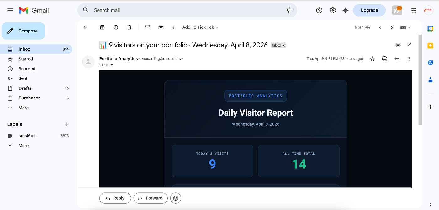
Task: Add emoji reaction button at bottom
Action: [176, 198]
